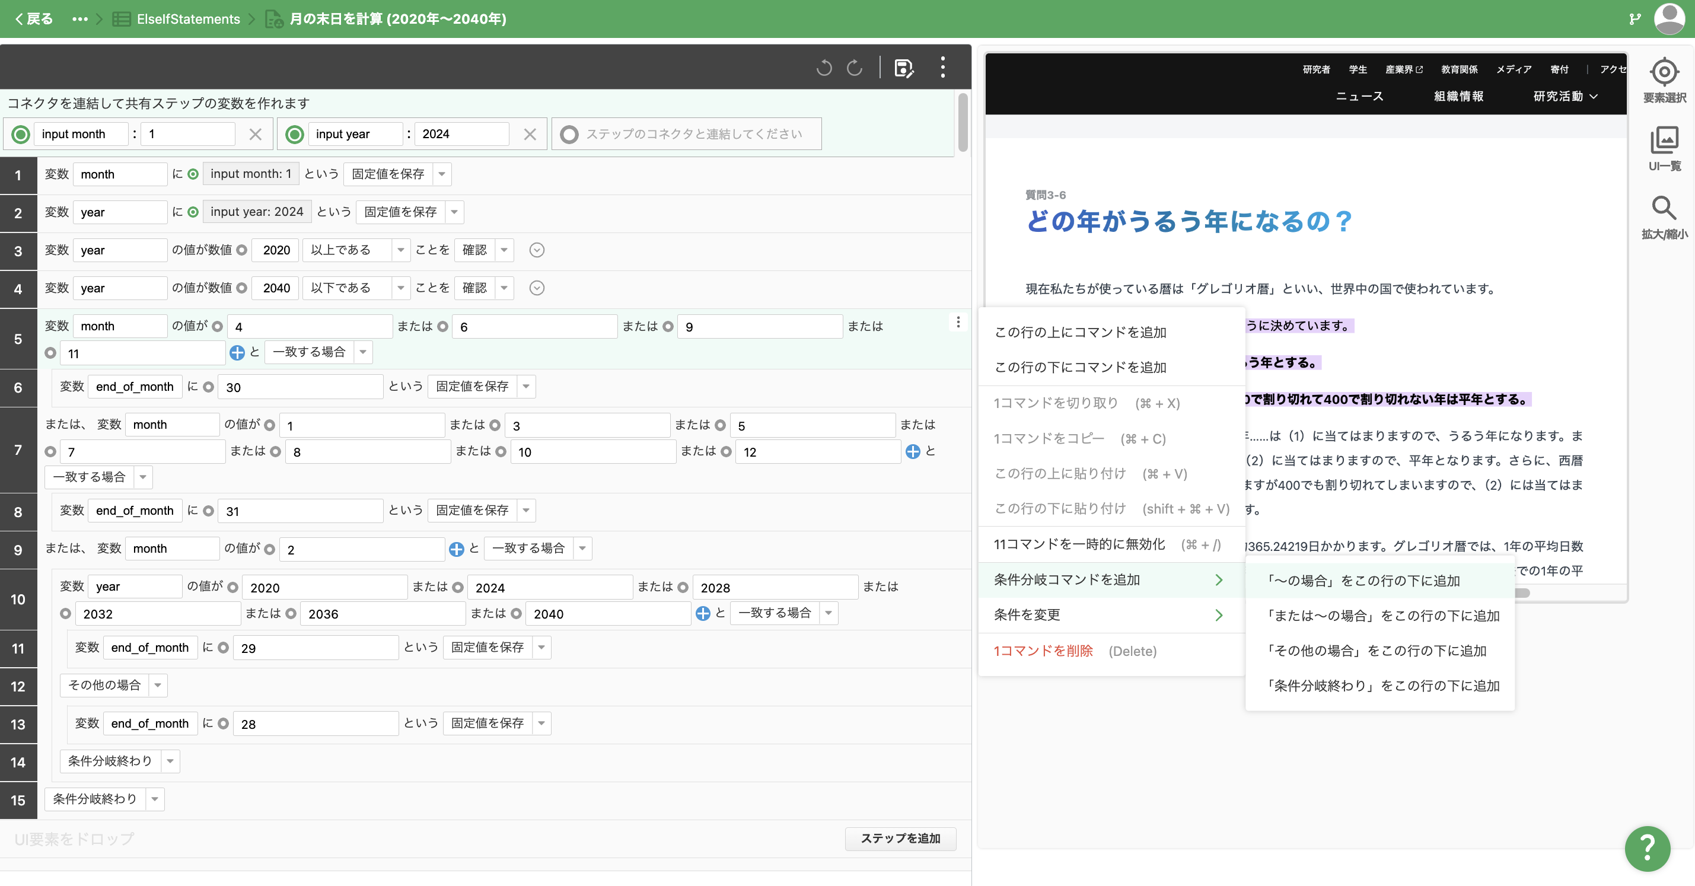Add a value with plus on row 10

coord(703,613)
